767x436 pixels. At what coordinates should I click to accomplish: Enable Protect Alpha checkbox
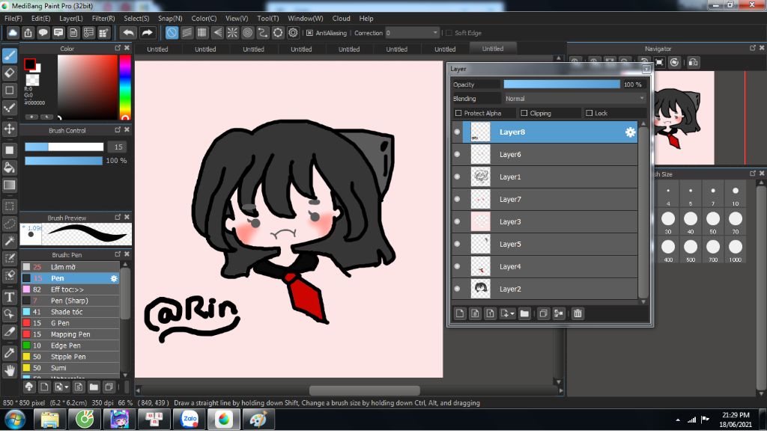458,114
